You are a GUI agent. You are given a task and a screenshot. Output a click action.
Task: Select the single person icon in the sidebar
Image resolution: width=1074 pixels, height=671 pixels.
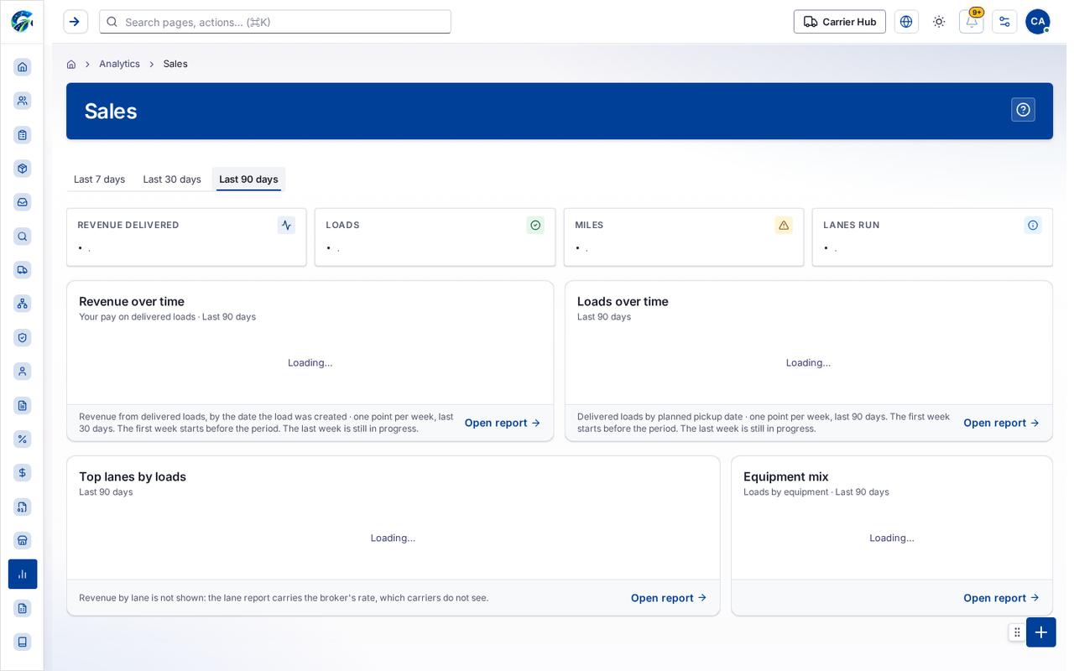tap(23, 372)
